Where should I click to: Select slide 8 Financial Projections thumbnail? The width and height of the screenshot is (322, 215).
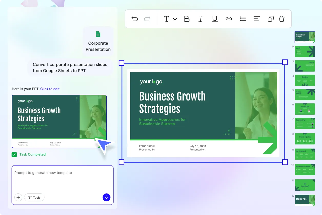pyautogui.click(x=305, y=139)
